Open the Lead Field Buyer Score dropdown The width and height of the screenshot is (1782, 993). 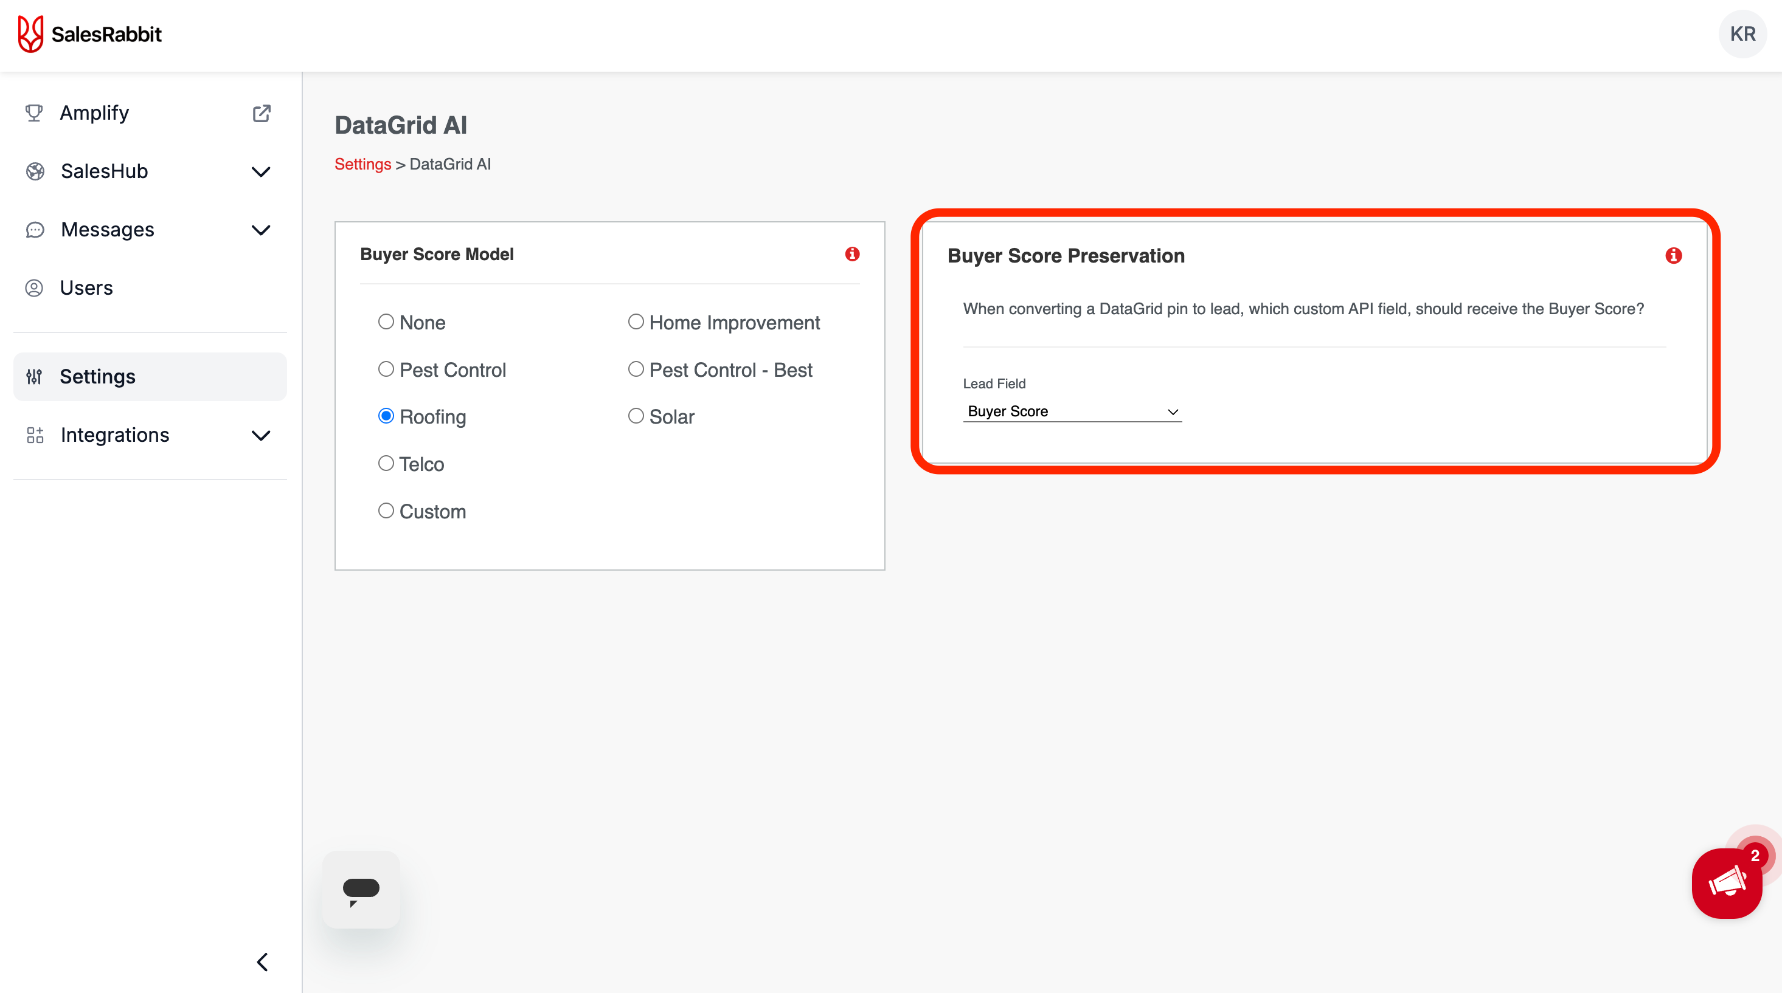1072,412
